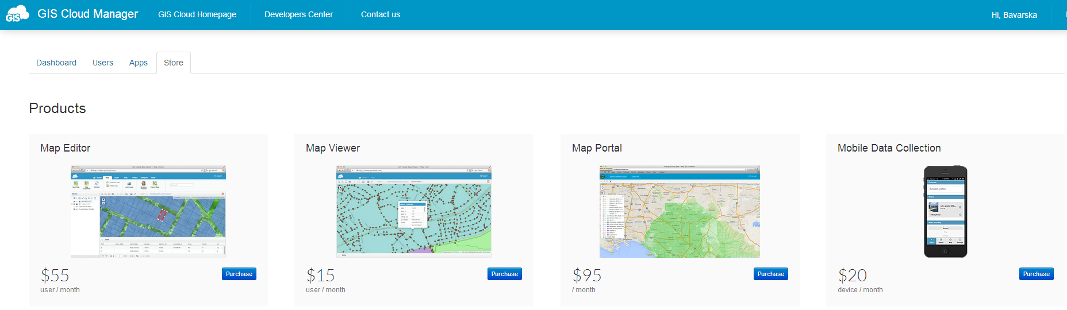The image size is (1067, 310).
Task: Click the Map Editor product title
Action: tap(66, 148)
